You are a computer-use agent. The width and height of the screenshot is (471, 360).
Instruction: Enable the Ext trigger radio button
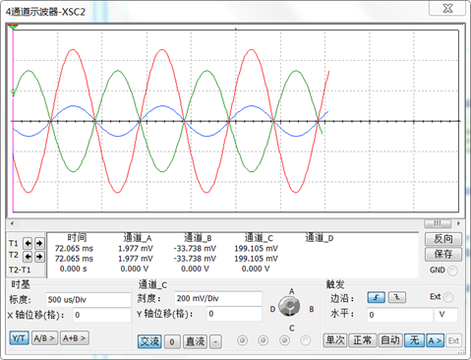pyautogui.click(x=448, y=297)
